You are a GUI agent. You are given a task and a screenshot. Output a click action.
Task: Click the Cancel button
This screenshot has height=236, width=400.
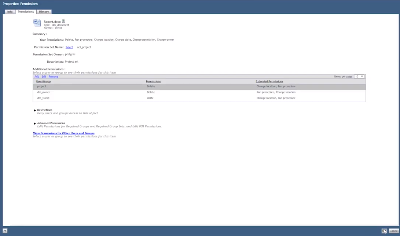point(394,231)
